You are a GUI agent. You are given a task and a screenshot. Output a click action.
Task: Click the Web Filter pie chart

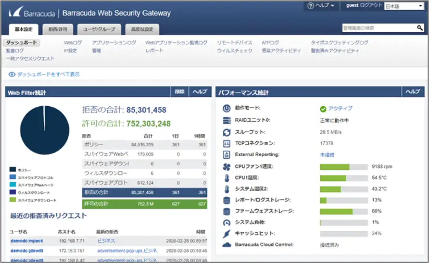(45, 130)
